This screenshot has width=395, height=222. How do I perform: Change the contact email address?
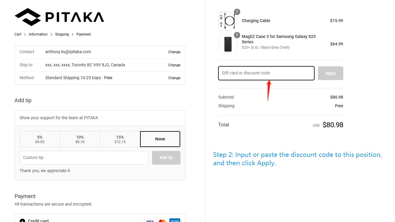click(174, 52)
